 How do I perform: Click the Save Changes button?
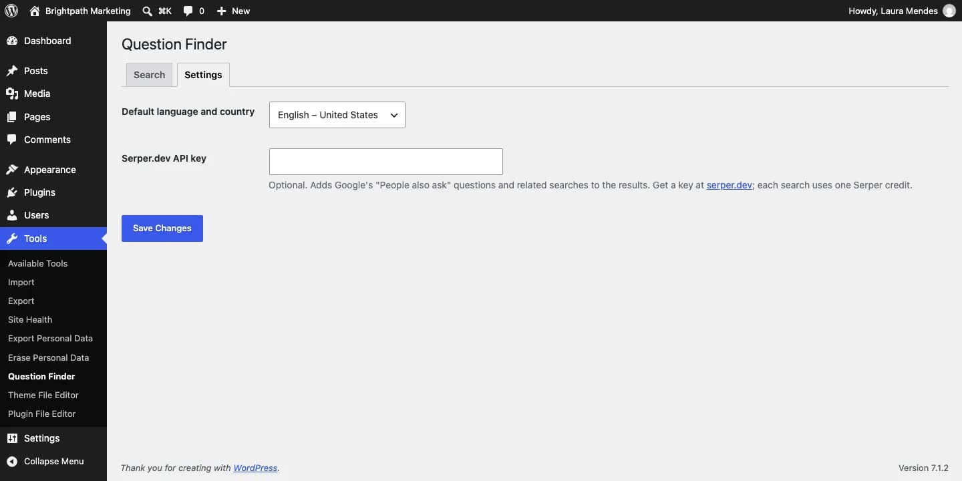(162, 228)
